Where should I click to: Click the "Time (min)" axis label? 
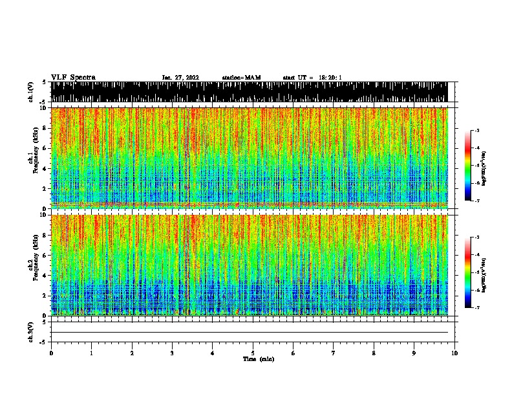[259, 359]
